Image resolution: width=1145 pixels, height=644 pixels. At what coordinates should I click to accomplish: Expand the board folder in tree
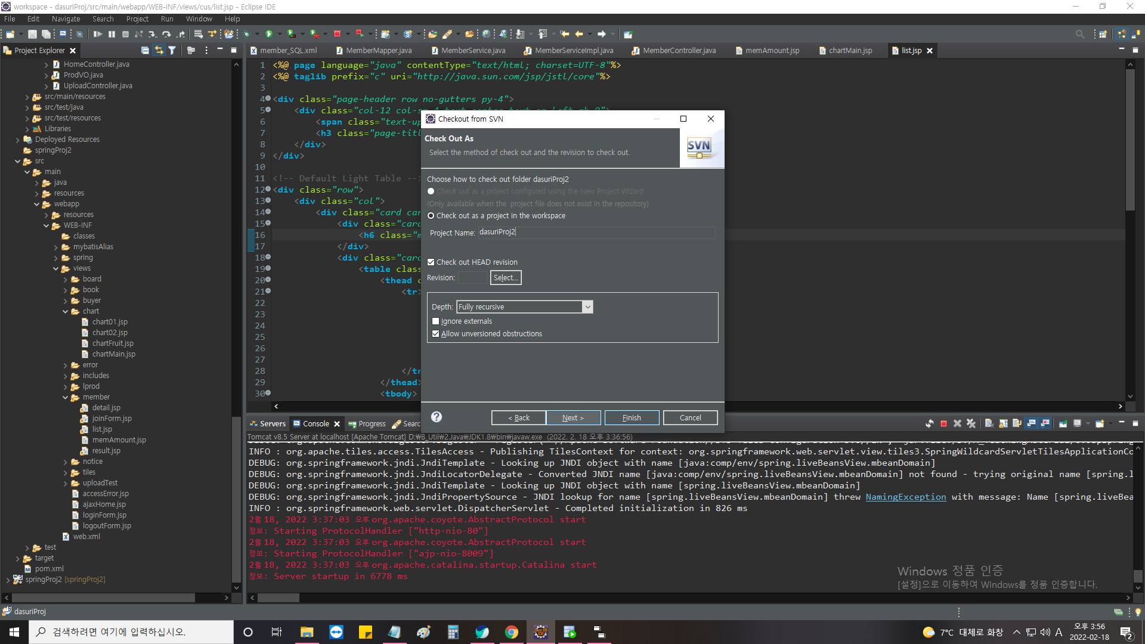tap(66, 279)
